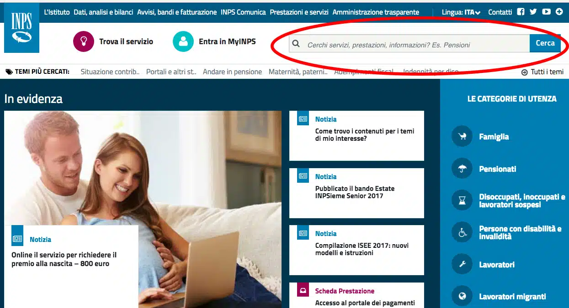This screenshot has width=569, height=308.
Task: Click the Cerca search button
Action: pos(545,43)
